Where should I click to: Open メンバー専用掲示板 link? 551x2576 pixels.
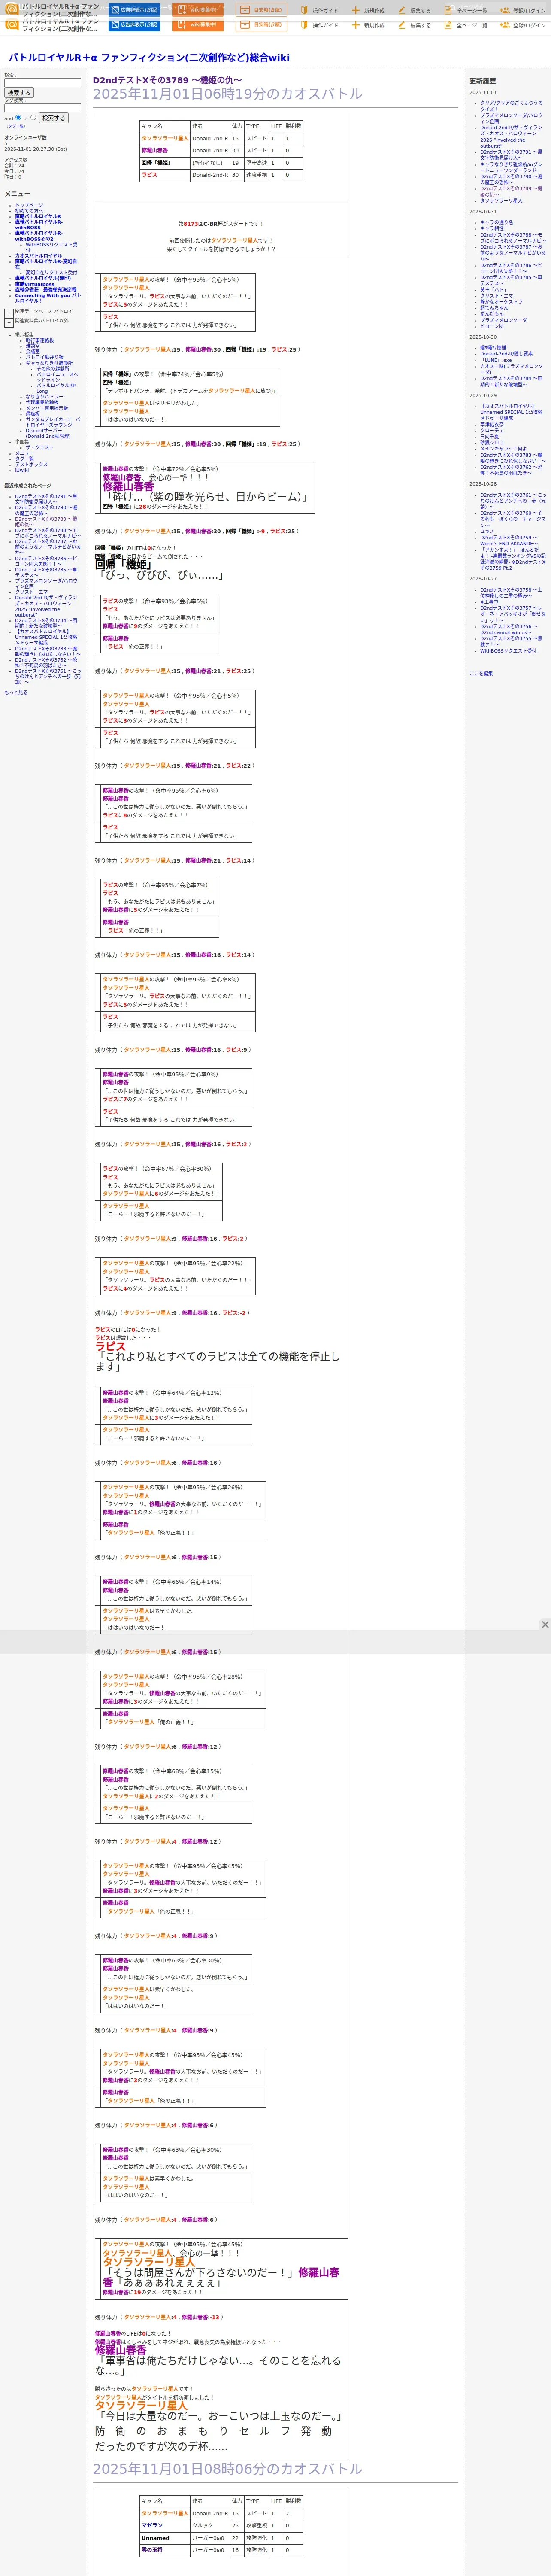(x=47, y=408)
